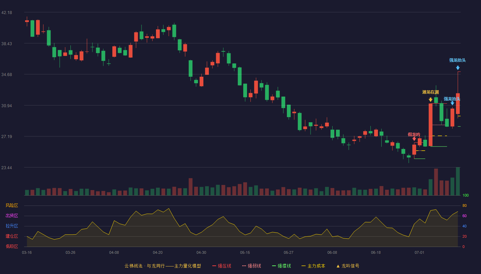Toggle the 主力成本 legend series
This screenshot has width=481, height=274.
coord(313,266)
